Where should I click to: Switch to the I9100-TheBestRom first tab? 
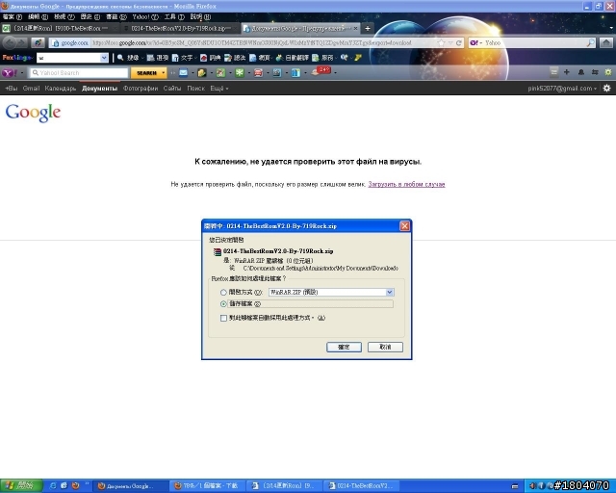59,28
